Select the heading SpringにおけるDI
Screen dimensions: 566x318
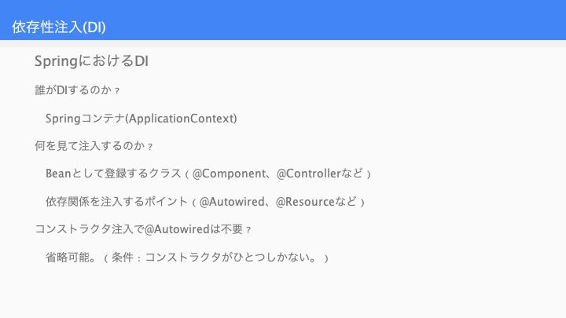(x=91, y=61)
